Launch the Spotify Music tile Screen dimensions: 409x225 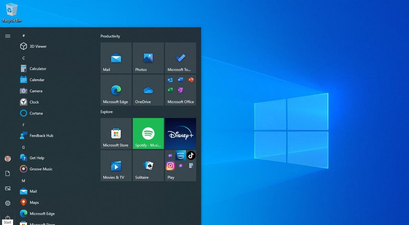(x=148, y=133)
